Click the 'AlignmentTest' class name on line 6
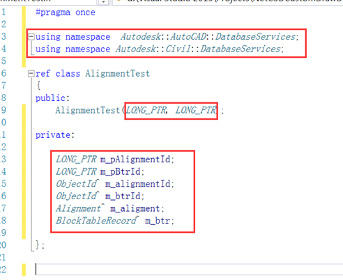 click(x=117, y=74)
